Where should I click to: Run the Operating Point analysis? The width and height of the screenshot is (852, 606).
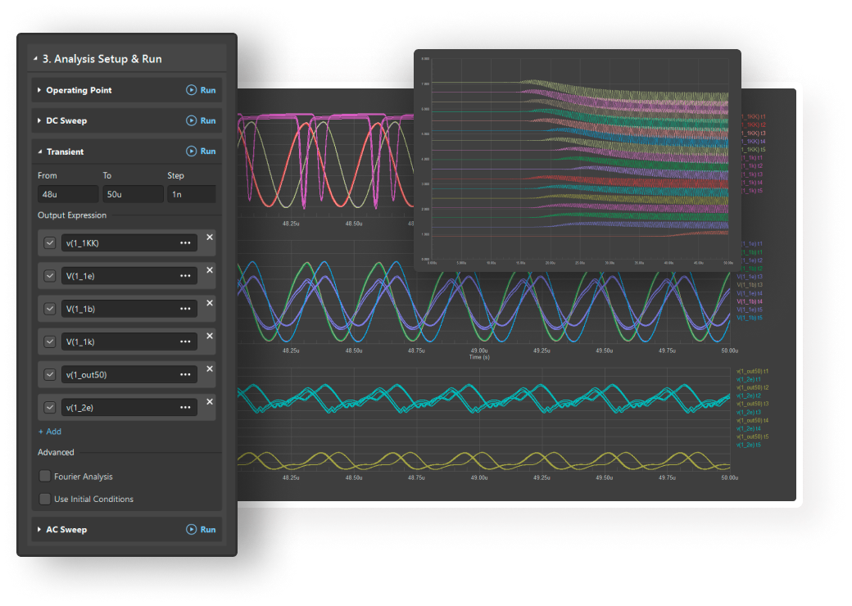[x=202, y=90]
